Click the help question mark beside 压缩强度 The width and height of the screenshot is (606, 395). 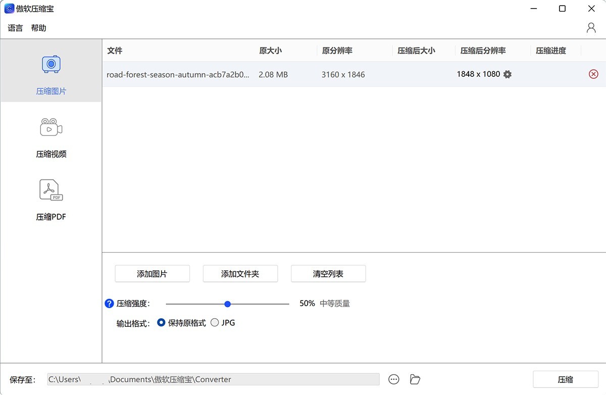[x=109, y=303]
